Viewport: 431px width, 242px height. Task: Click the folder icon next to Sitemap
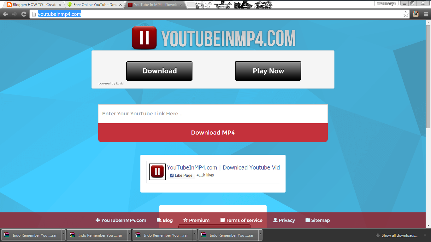point(307,220)
